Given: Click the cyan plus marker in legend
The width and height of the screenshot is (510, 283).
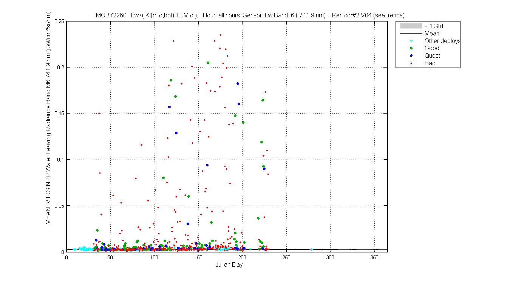Looking at the screenshot, I should pyautogui.click(x=411, y=41).
